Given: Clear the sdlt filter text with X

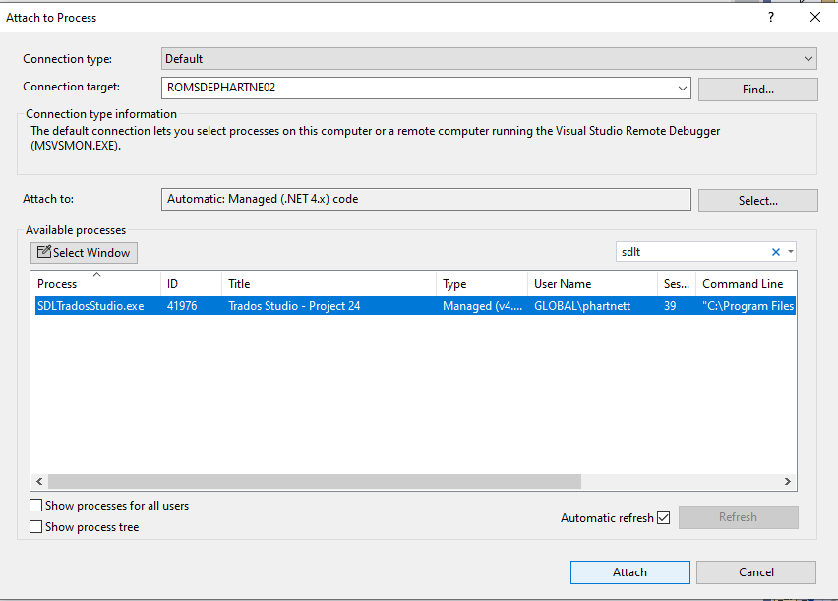Looking at the screenshot, I should (x=775, y=253).
